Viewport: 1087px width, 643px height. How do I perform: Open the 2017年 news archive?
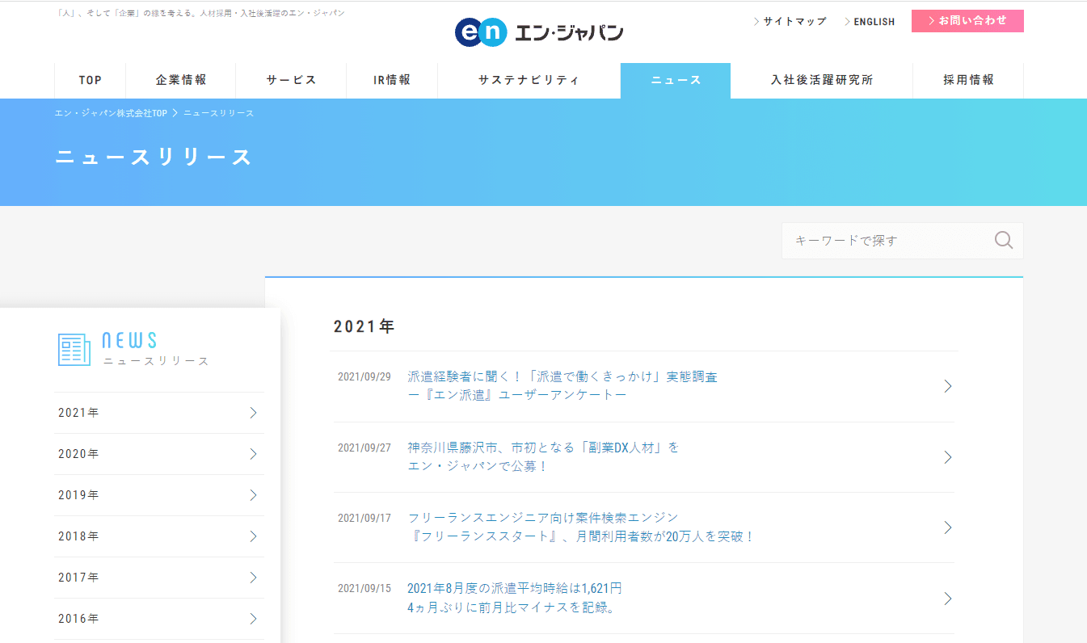point(159,578)
